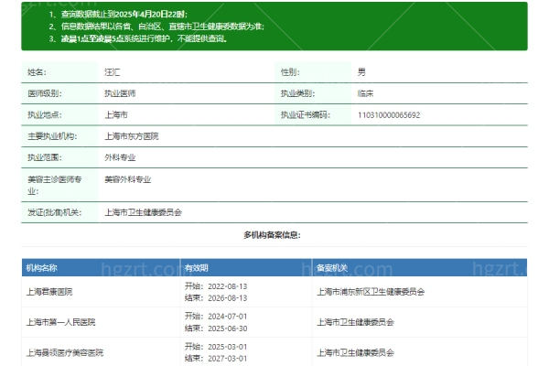This screenshot has width=549, height=366.
Task: Select practice scope 外科专业
Action: [120, 157]
